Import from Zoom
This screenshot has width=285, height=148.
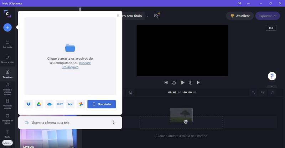coord(60,104)
